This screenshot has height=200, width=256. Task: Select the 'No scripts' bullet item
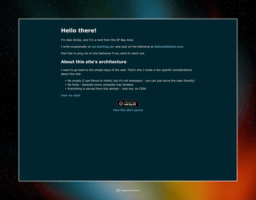click(131, 81)
